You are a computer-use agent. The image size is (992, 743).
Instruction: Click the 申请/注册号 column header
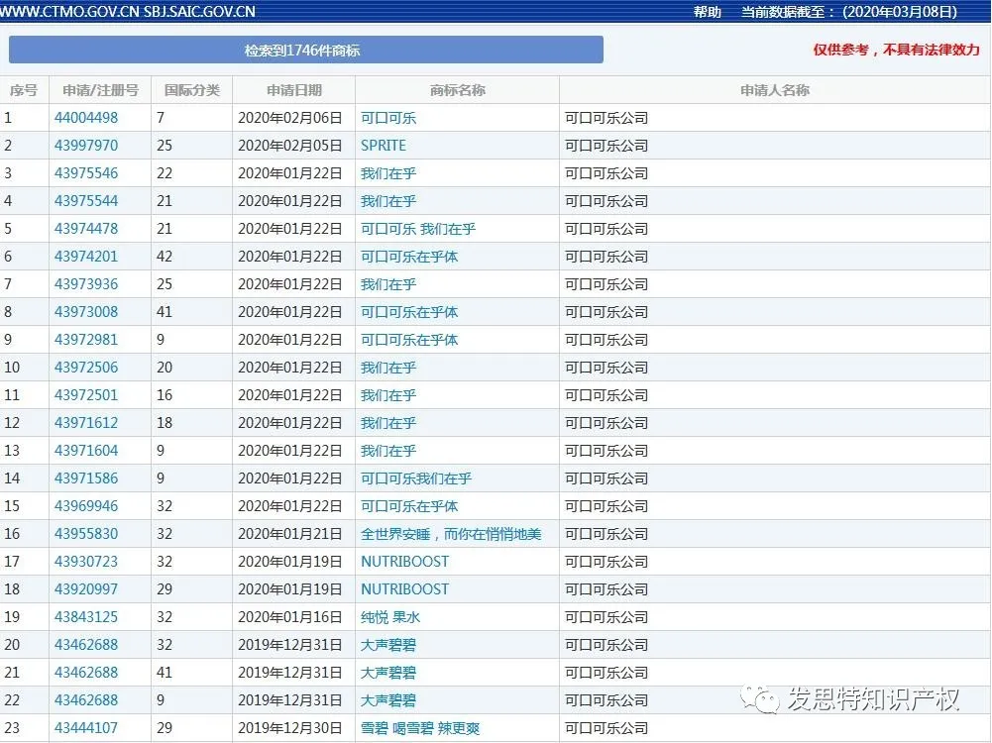(100, 90)
